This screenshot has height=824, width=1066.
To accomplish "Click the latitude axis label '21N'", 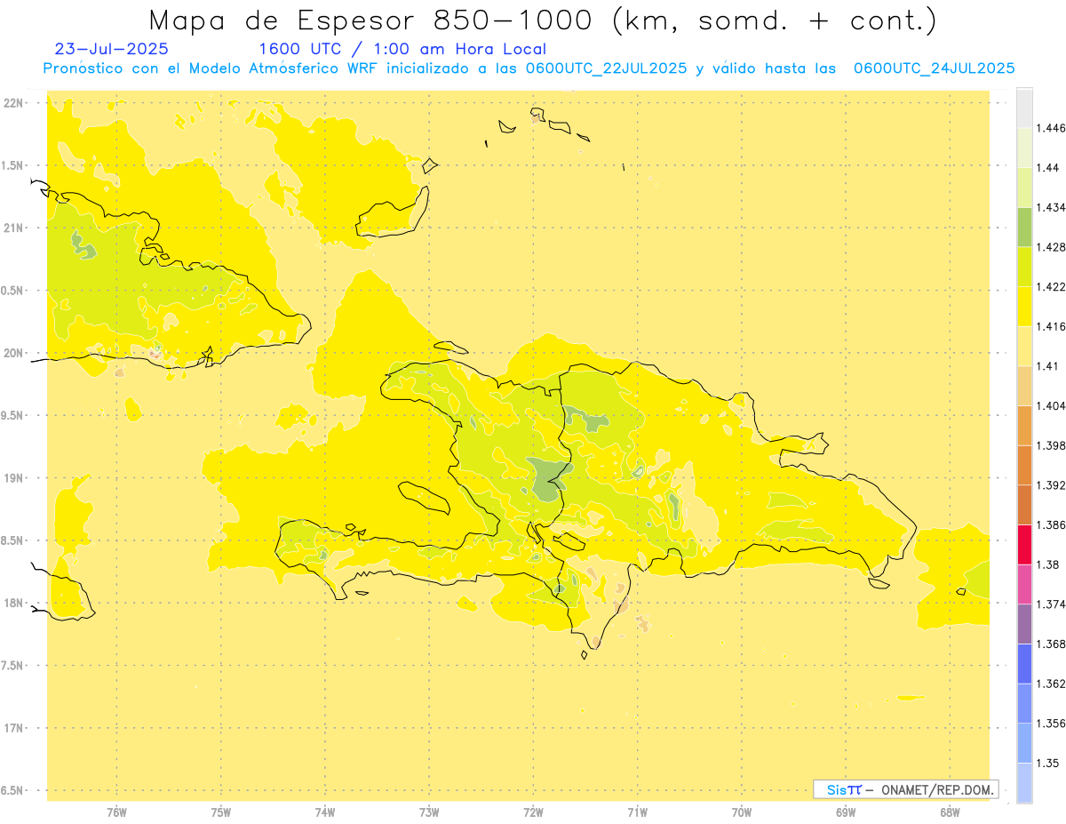I will point(15,228).
